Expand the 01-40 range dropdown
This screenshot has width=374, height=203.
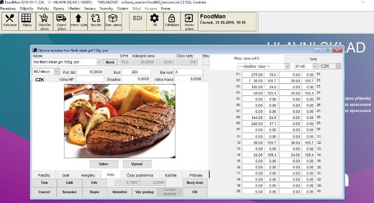tap(315, 66)
